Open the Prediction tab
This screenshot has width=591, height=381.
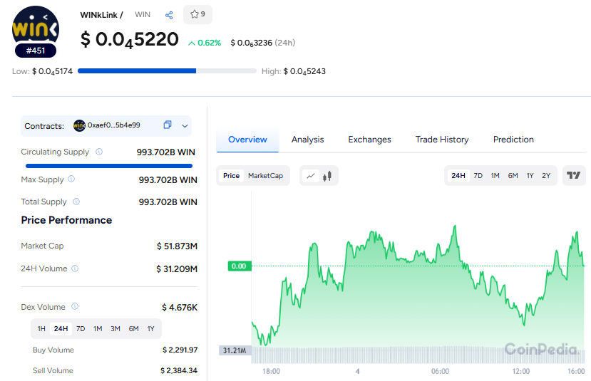(513, 140)
